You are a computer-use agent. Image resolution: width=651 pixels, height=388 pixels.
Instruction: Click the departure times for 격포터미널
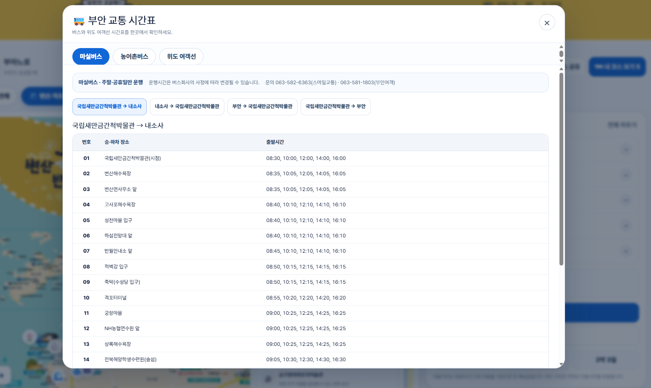click(306, 298)
